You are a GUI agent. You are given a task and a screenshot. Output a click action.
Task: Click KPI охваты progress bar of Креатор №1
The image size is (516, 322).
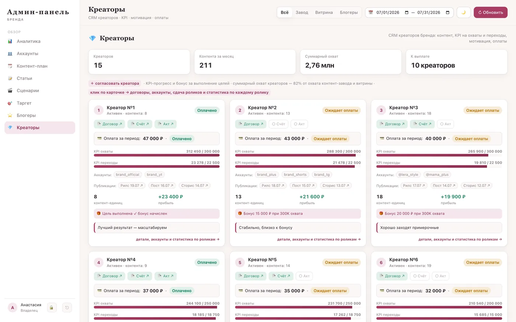157,155
